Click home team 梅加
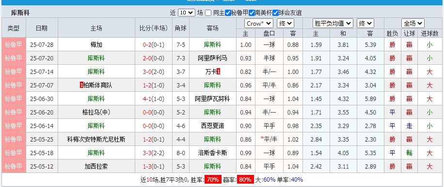 pyautogui.click(x=96, y=44)
